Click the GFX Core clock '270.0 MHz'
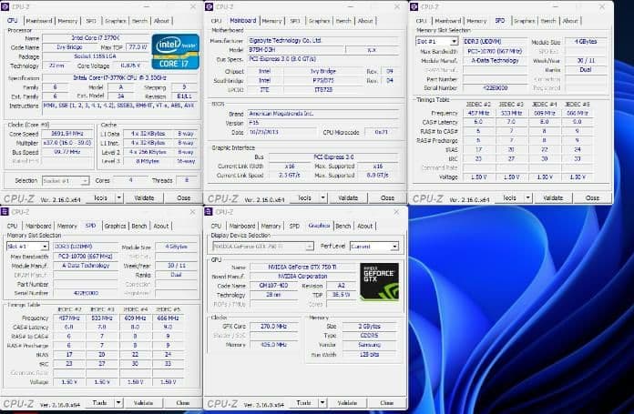634x414 pixels. tap(274, 326)
